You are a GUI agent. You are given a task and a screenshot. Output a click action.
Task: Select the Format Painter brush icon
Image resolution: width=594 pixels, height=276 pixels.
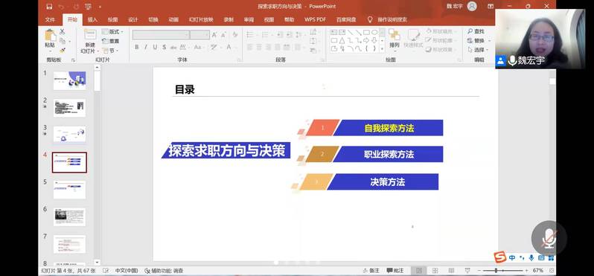pos(63,51)
